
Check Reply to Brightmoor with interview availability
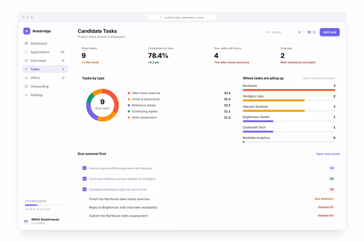pos(85,208)
